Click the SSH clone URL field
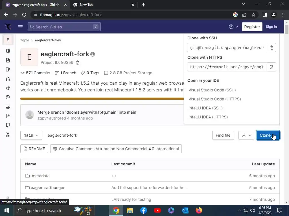Viewport: 289px width, 216px height. coord(227,48)
